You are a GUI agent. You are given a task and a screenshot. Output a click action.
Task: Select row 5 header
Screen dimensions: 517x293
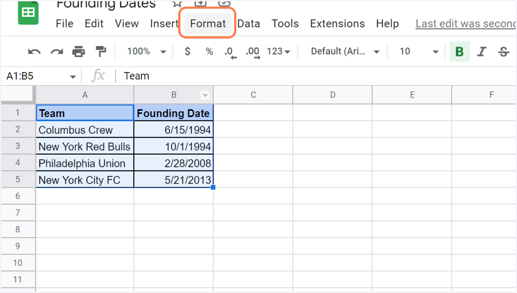[18, 179]
